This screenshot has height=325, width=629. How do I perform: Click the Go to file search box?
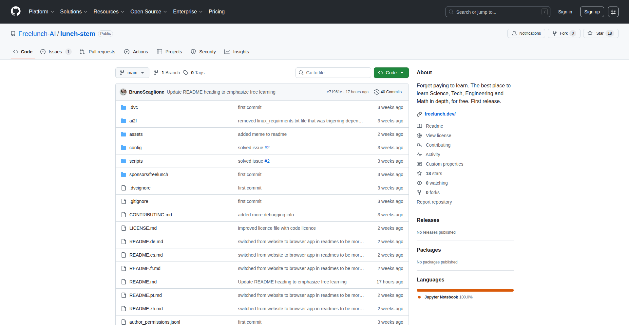click(x=333, y=73)
